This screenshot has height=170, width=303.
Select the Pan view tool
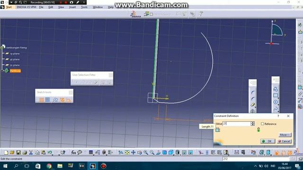pyautogui.click(x=134, y=153)
